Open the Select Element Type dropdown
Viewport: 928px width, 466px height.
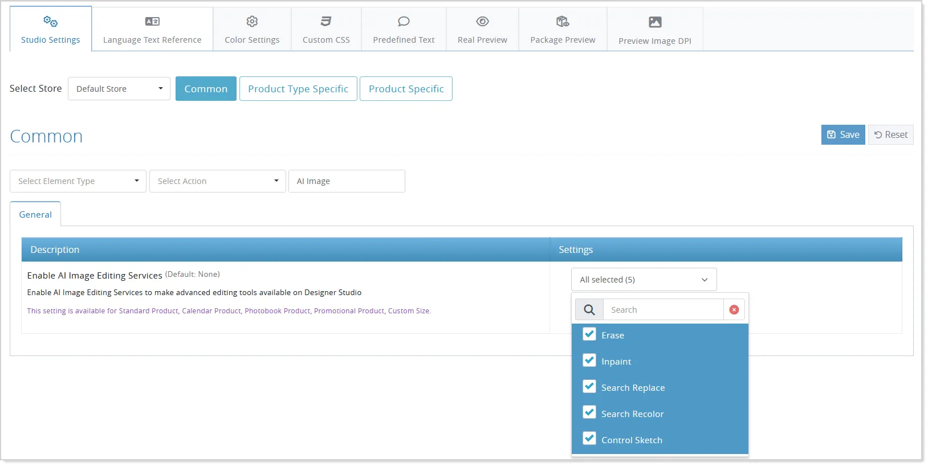(x=78, y=181)
